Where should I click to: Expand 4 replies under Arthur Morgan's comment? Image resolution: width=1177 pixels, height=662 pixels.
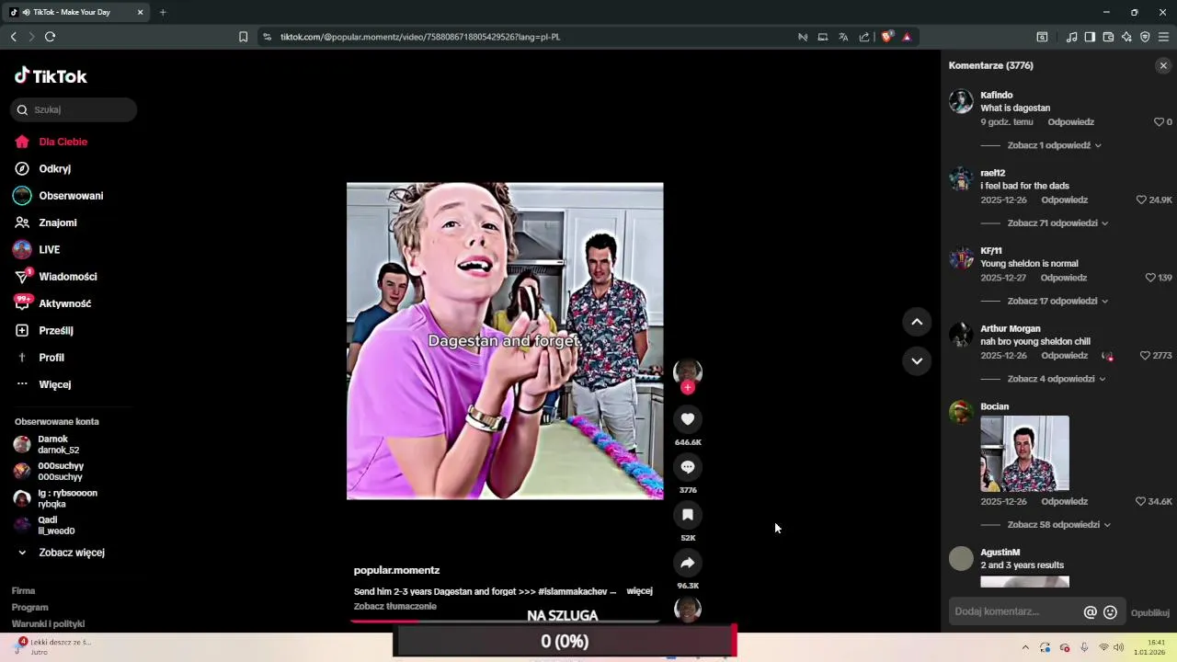(x=1056, y=379)
